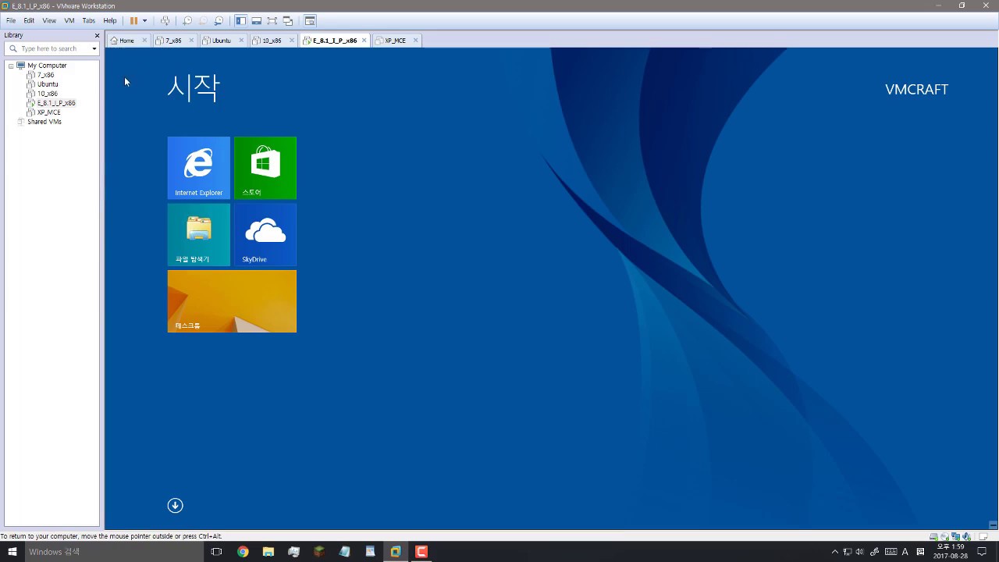Collapse the My Computer tree node
The image size is (999, 562).
11,66
